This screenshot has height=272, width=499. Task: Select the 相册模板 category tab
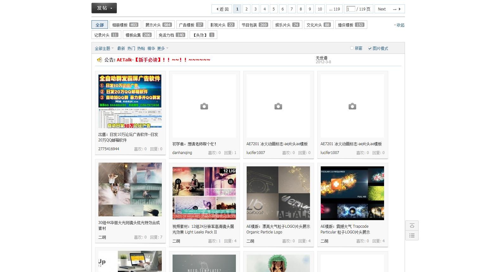point(125,25)
